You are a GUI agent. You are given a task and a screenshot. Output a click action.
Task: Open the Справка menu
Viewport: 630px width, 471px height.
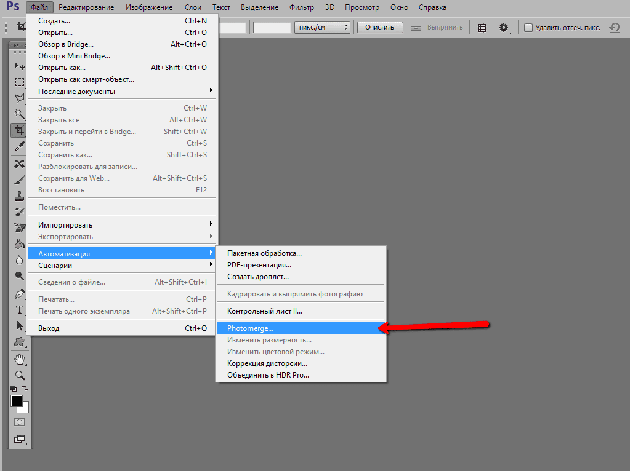pyautogui.click(x=432, y=7)
